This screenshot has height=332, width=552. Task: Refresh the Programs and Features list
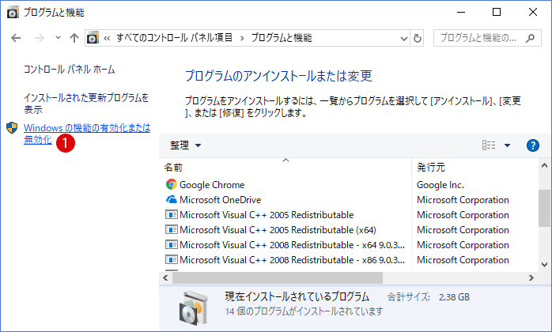coord(418,38)
